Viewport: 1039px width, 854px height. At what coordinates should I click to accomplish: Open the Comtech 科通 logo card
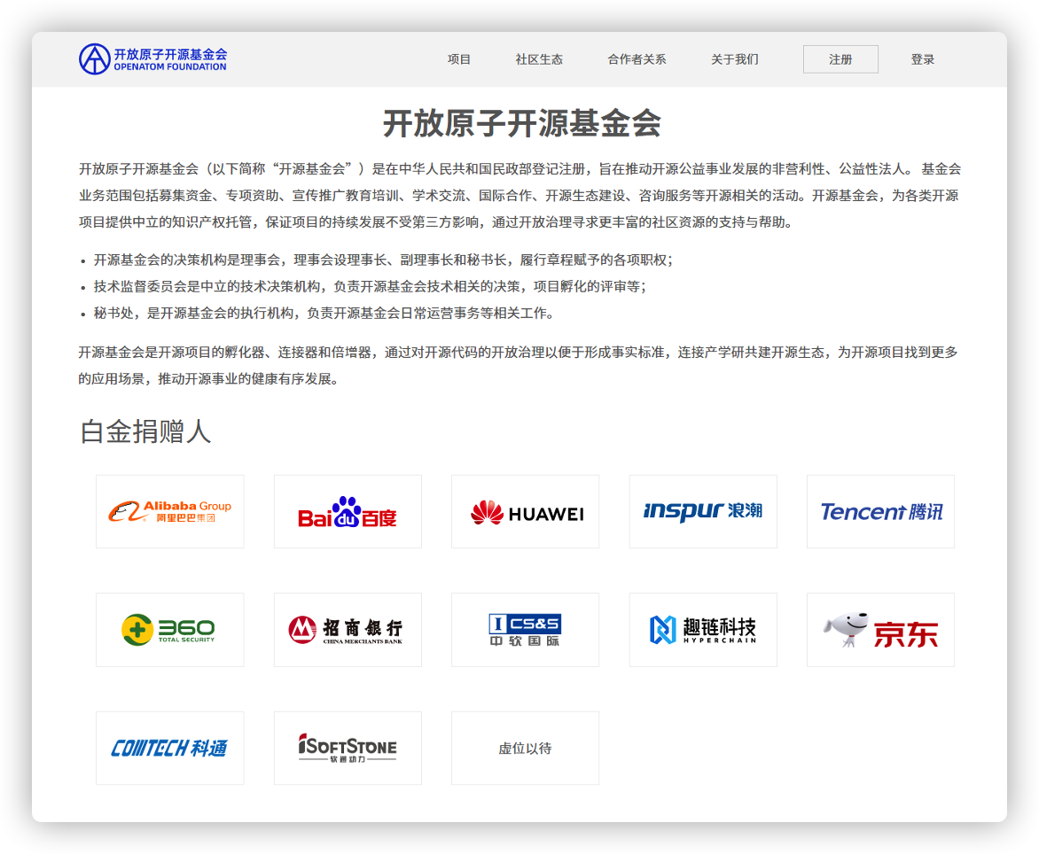(x=169, y=747)
